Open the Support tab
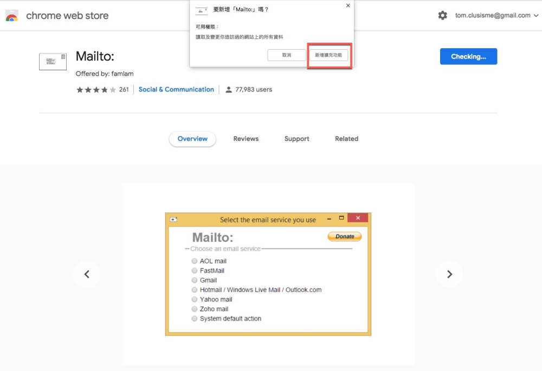This screenshot has width=542, height=371. pyautogui.click(x=297, y=138)
